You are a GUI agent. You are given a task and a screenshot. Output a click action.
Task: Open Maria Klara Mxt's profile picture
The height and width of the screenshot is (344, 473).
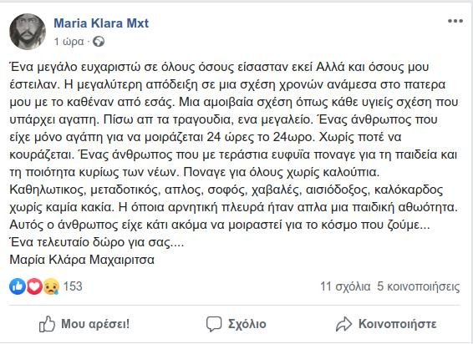tap(28, 32)
